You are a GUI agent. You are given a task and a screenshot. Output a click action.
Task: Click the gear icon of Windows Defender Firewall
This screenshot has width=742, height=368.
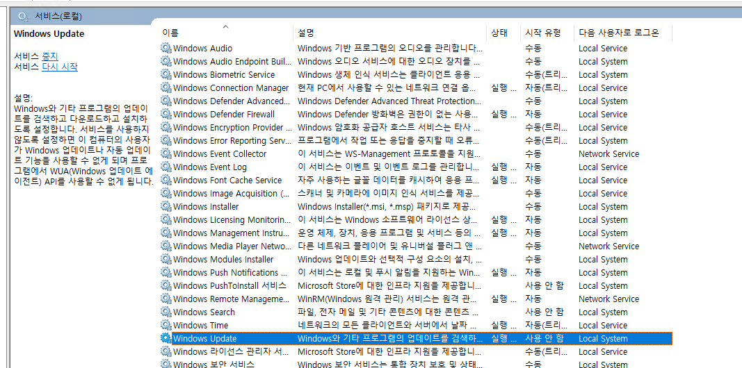point(166,114)
